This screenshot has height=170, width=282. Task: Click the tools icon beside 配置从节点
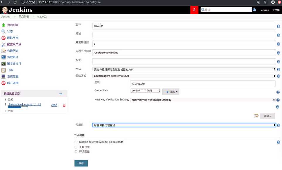(4, 44)
